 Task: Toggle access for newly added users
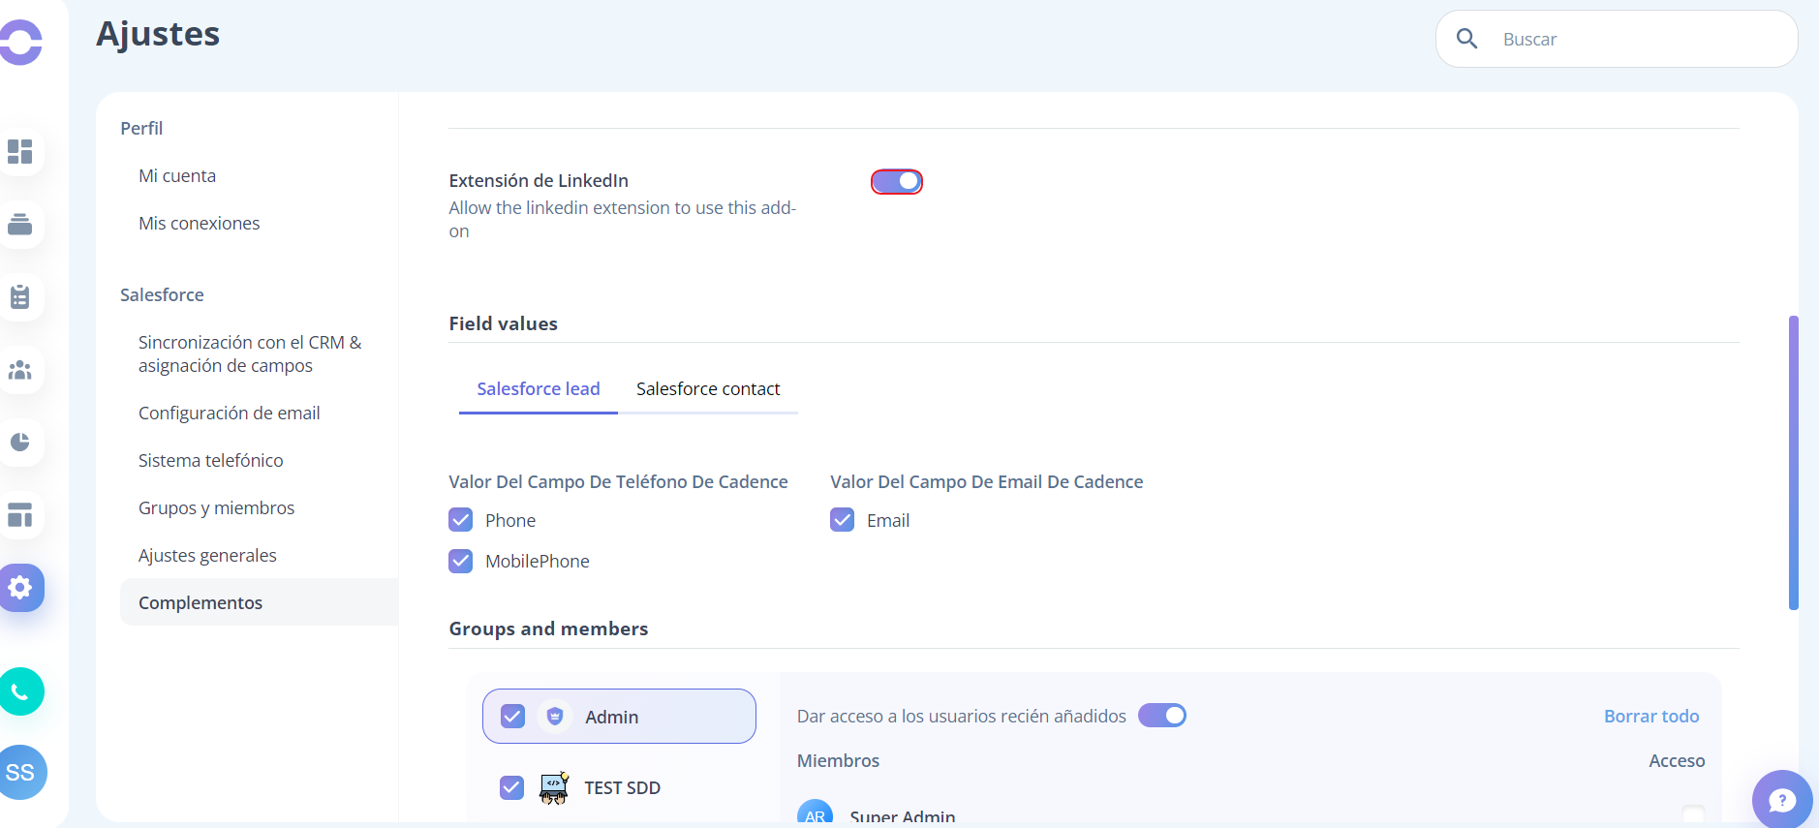point(1162,716)
